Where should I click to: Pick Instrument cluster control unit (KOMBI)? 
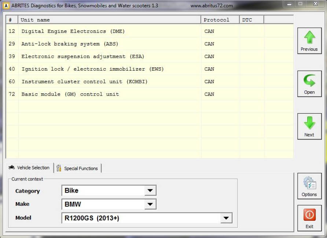[x=84, y=82]
